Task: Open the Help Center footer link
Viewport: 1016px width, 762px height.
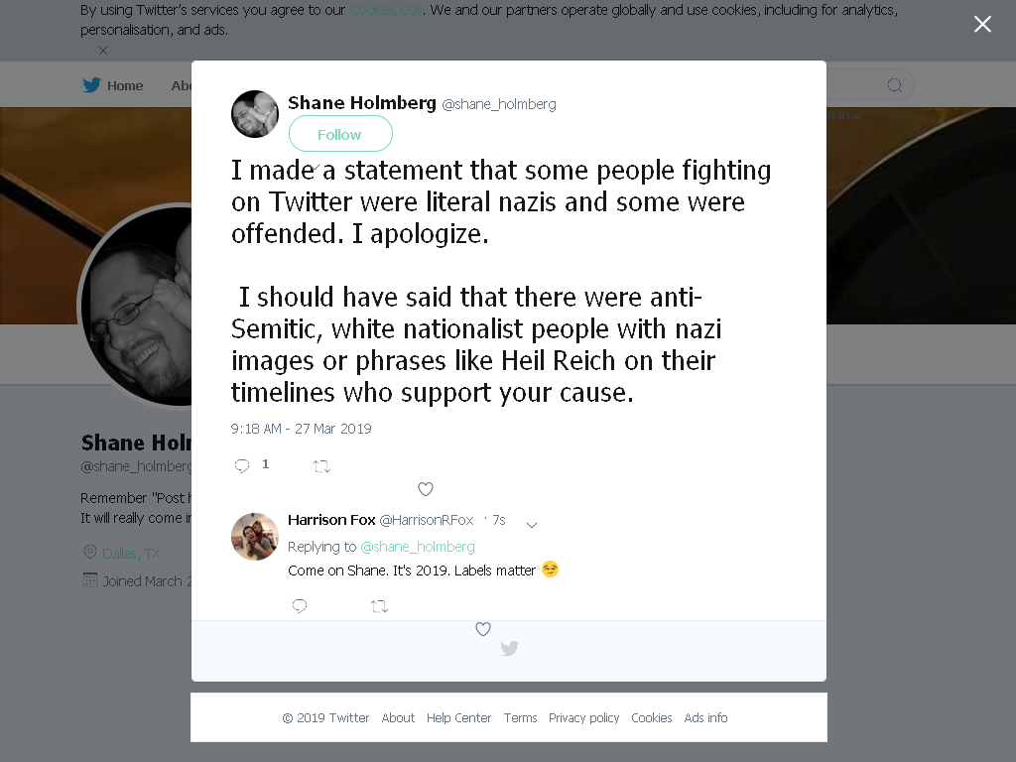Action: click(458, 718)
